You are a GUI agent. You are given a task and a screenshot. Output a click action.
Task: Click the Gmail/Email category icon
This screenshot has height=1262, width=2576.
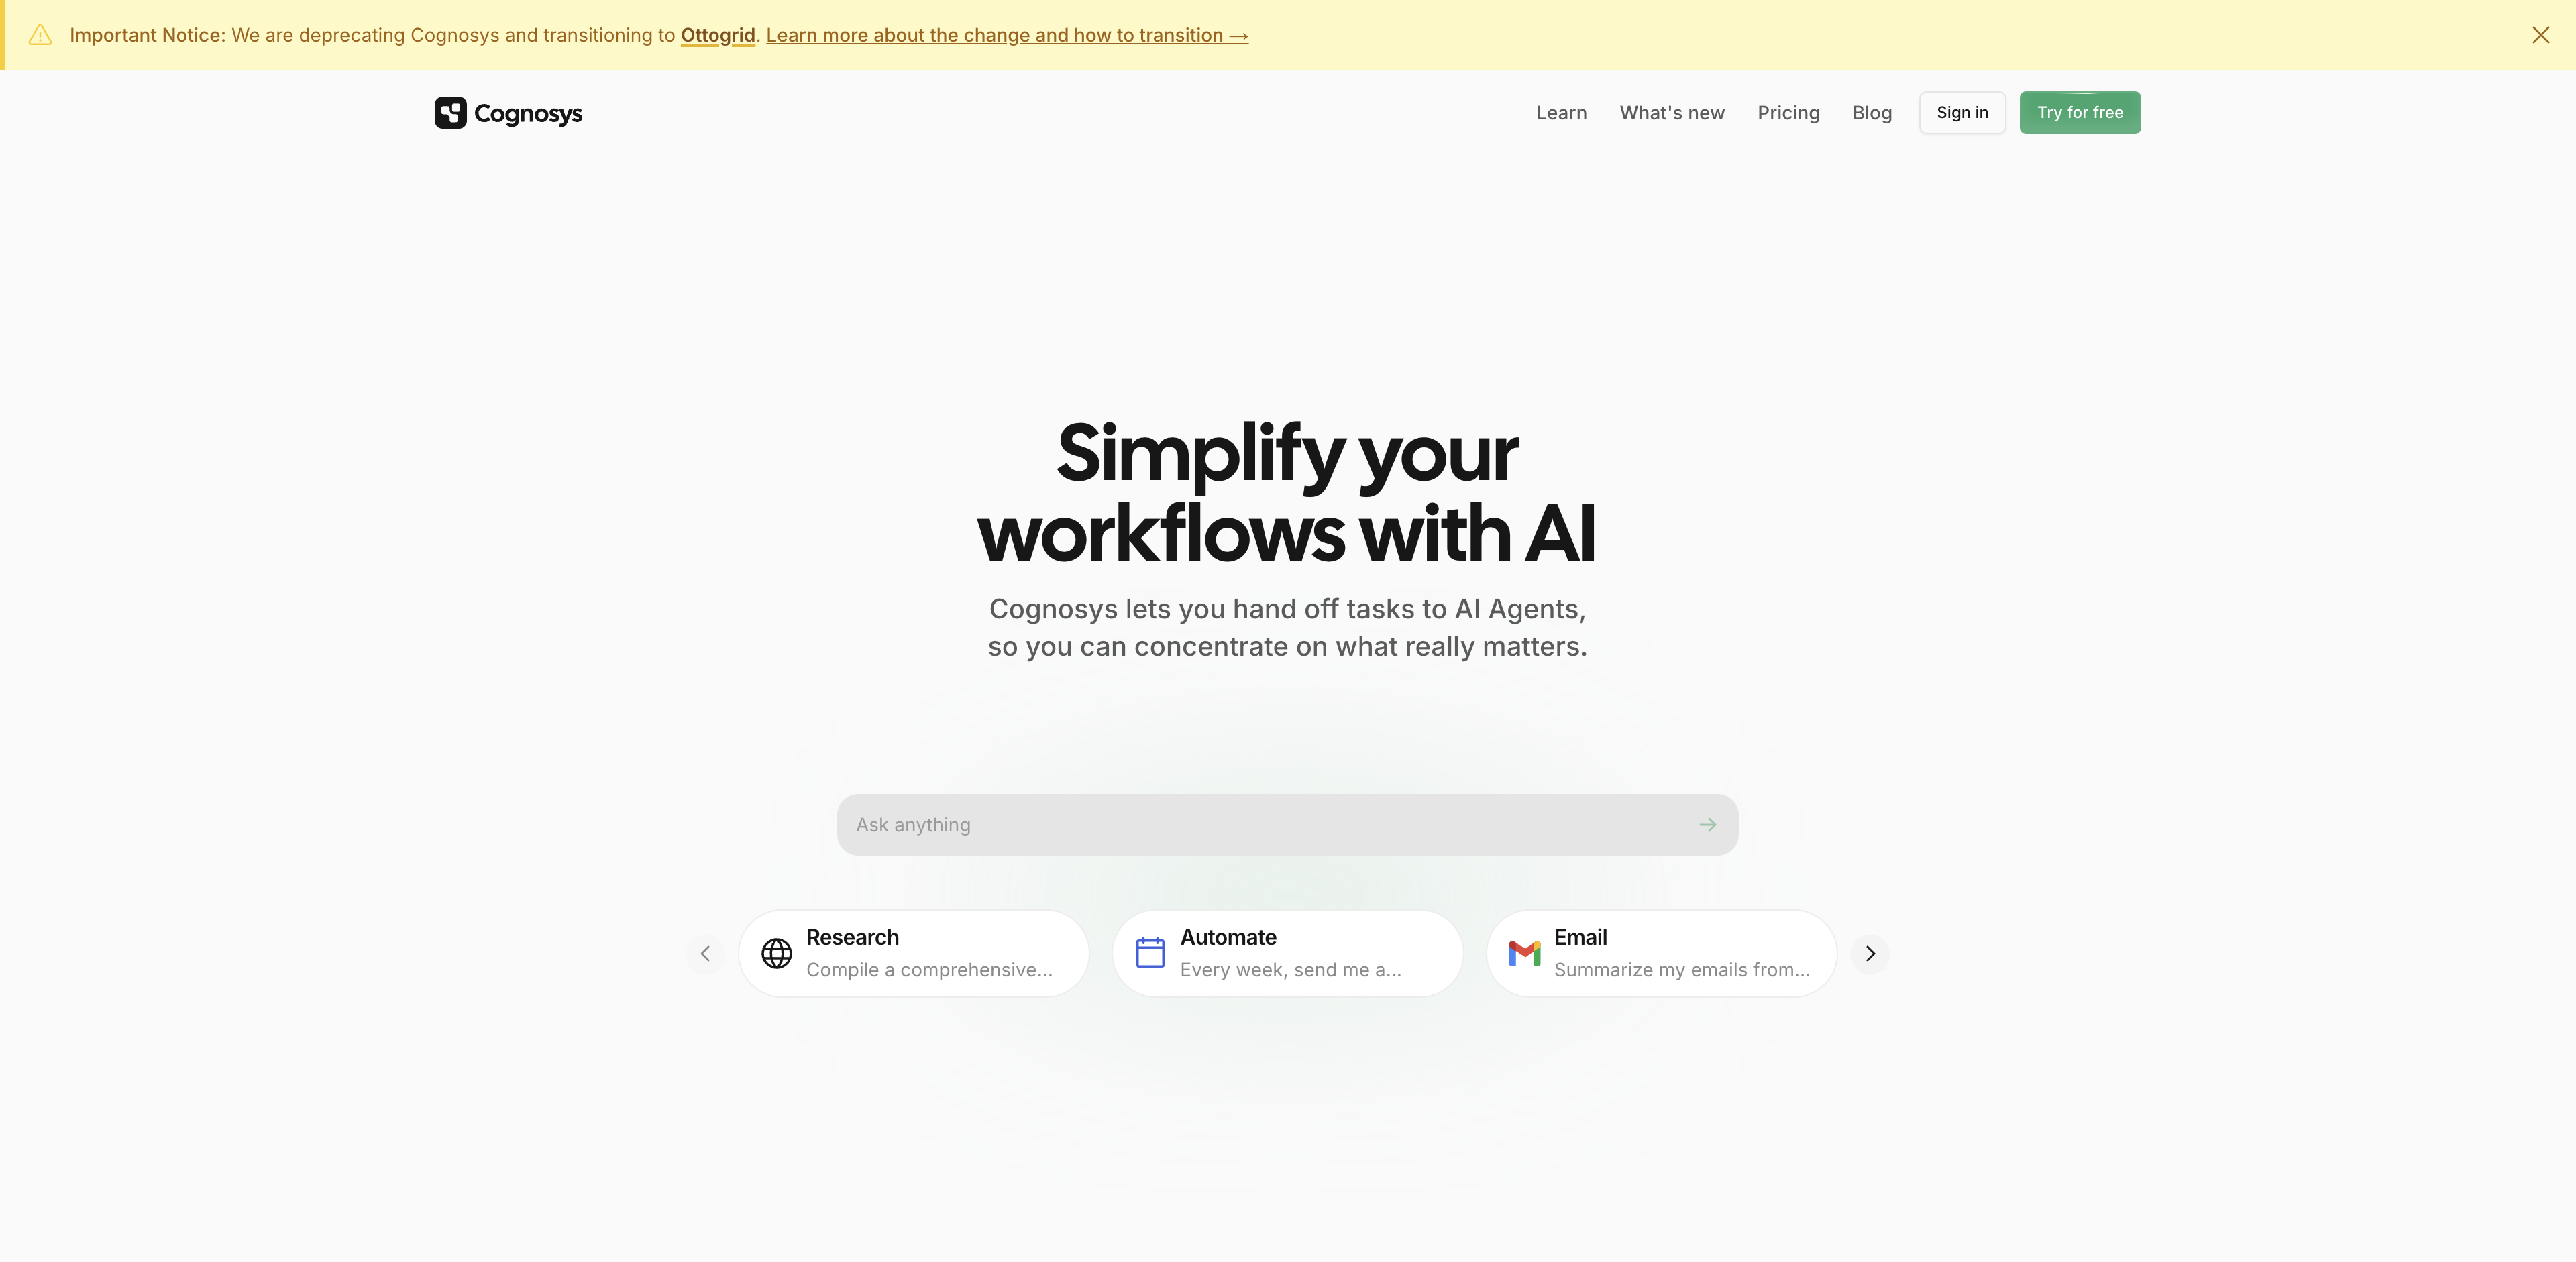(x=1525, y=953)
